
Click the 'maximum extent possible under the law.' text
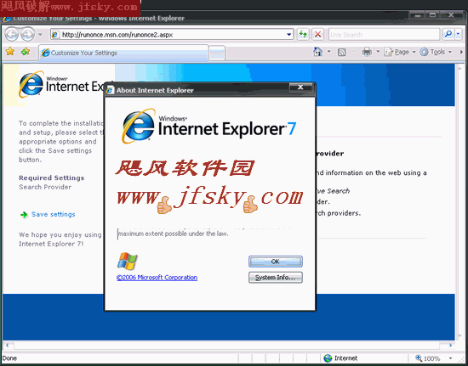[x=173, y=234]
